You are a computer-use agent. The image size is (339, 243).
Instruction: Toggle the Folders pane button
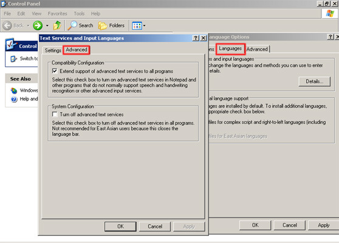111,26
